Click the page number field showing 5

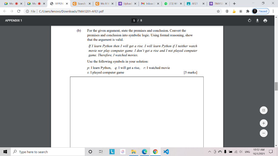[134, 20]
